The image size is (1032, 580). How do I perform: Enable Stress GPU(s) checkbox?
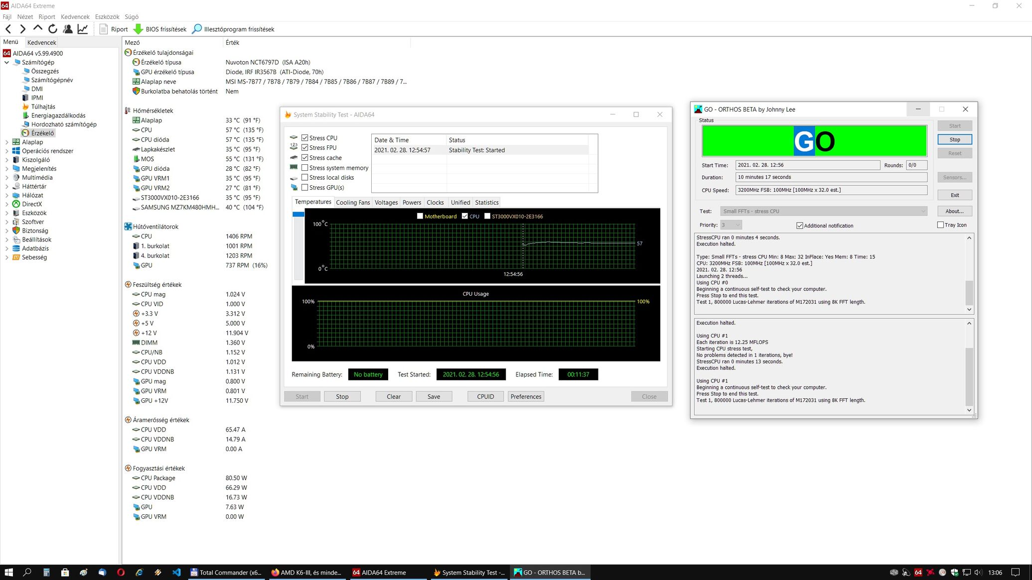coord(305,188)
